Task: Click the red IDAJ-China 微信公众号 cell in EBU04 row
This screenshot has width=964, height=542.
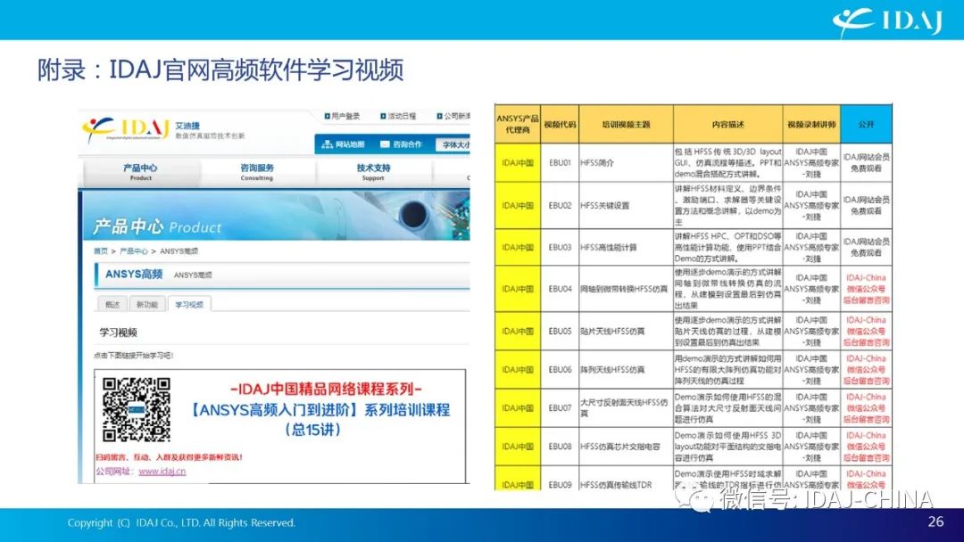Action: [x=866, y=289]
